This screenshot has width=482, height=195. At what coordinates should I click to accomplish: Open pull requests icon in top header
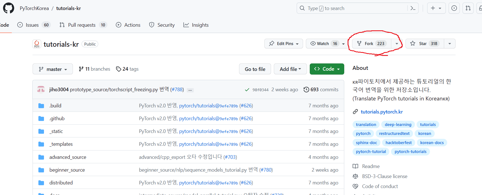pos(468,8)
